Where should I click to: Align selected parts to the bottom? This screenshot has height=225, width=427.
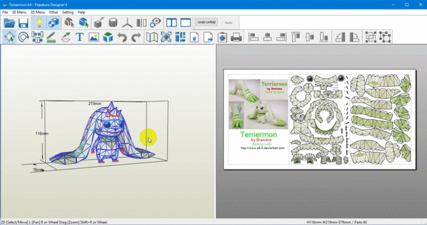(324, 37)
